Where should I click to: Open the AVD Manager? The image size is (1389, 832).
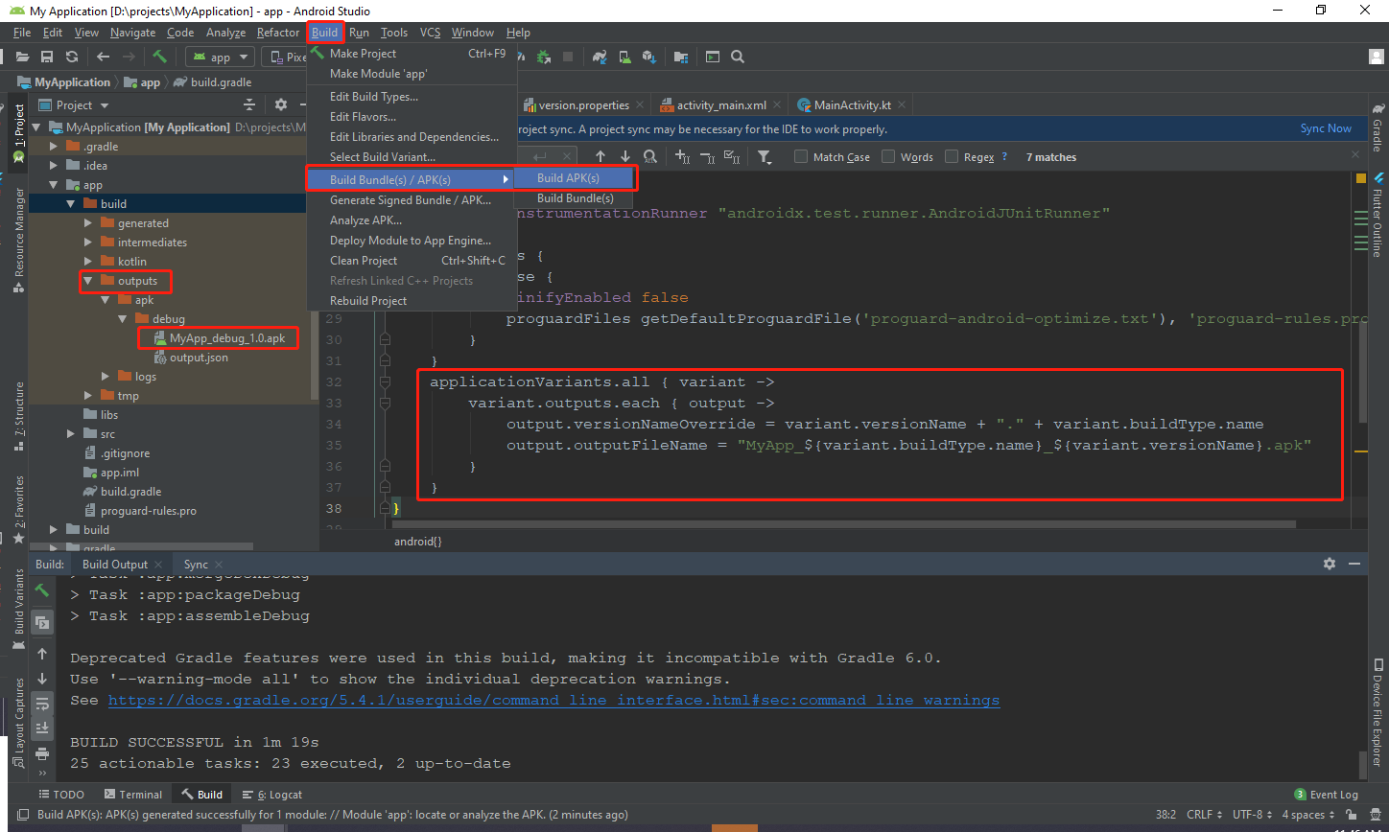624,57
